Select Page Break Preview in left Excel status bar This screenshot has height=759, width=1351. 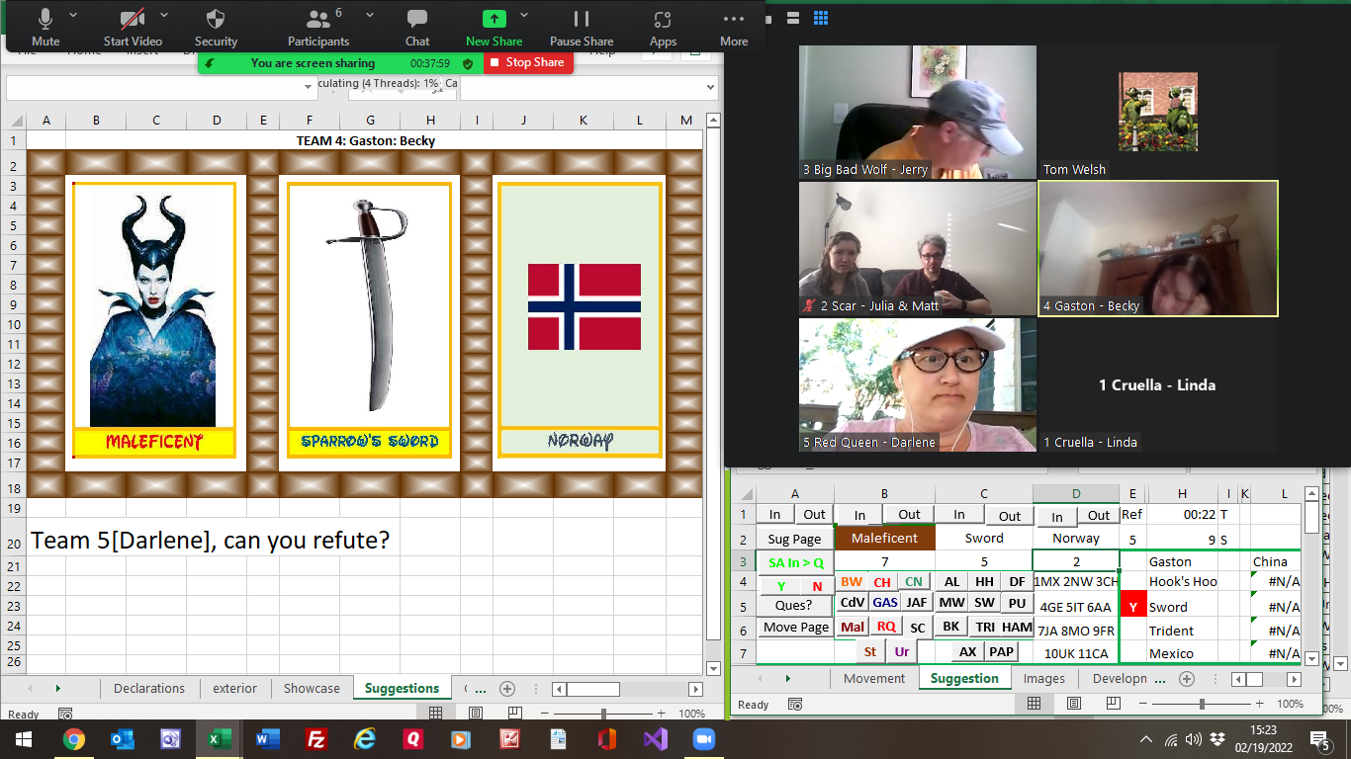[515, 713]
